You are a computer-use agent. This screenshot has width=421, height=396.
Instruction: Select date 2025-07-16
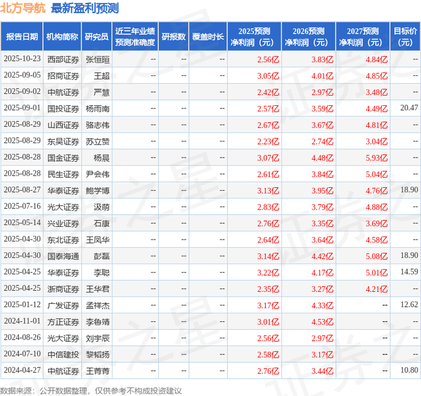(x=22, y=206)
